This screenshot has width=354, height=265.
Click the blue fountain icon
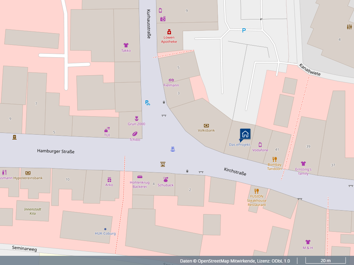[x=173, y=149]
